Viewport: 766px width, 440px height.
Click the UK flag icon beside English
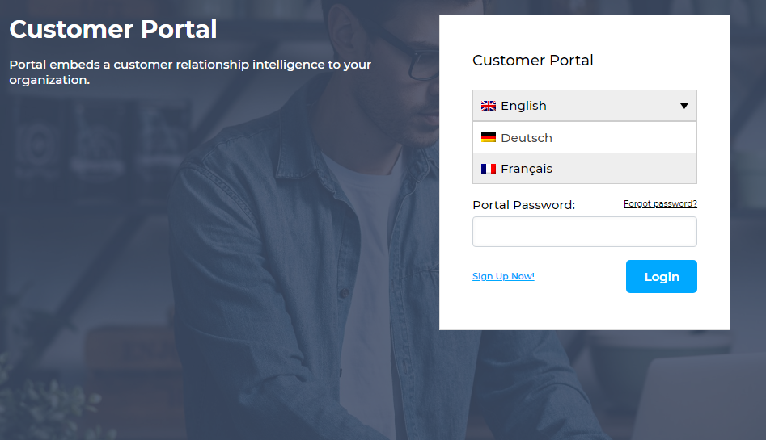click(x=489, y=106)
